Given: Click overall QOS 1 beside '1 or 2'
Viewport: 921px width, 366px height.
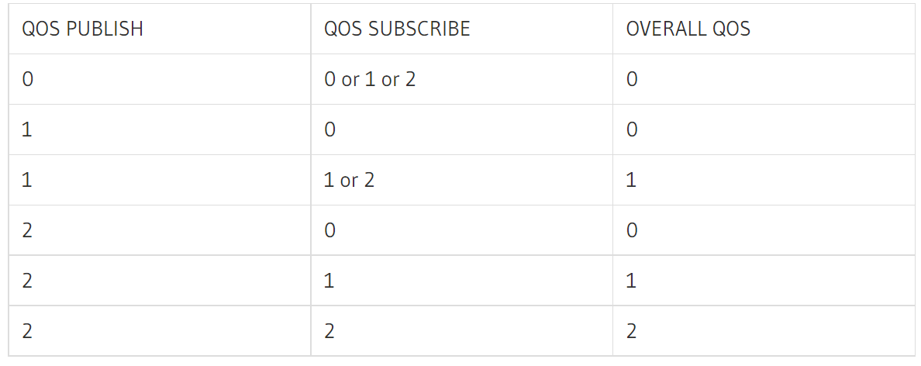Looking at the screenshot, I should tap(631, 180).
